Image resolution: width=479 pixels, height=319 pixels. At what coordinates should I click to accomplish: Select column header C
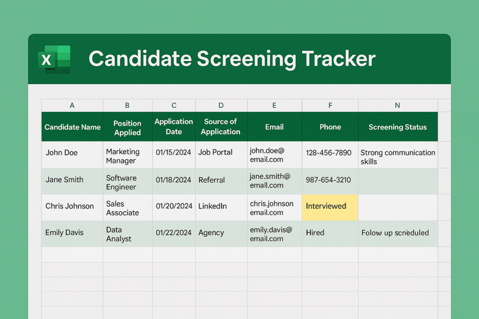click(174, 105)
